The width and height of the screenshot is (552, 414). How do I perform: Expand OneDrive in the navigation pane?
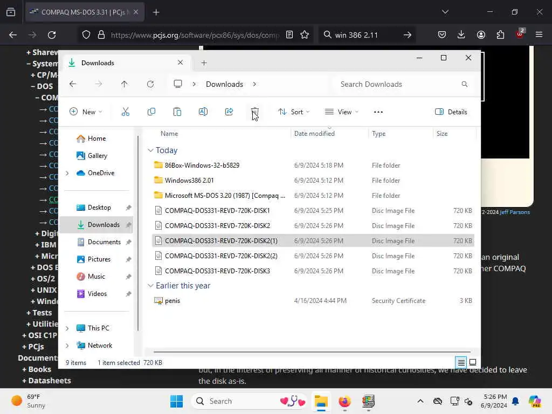[x=67, y=173]
